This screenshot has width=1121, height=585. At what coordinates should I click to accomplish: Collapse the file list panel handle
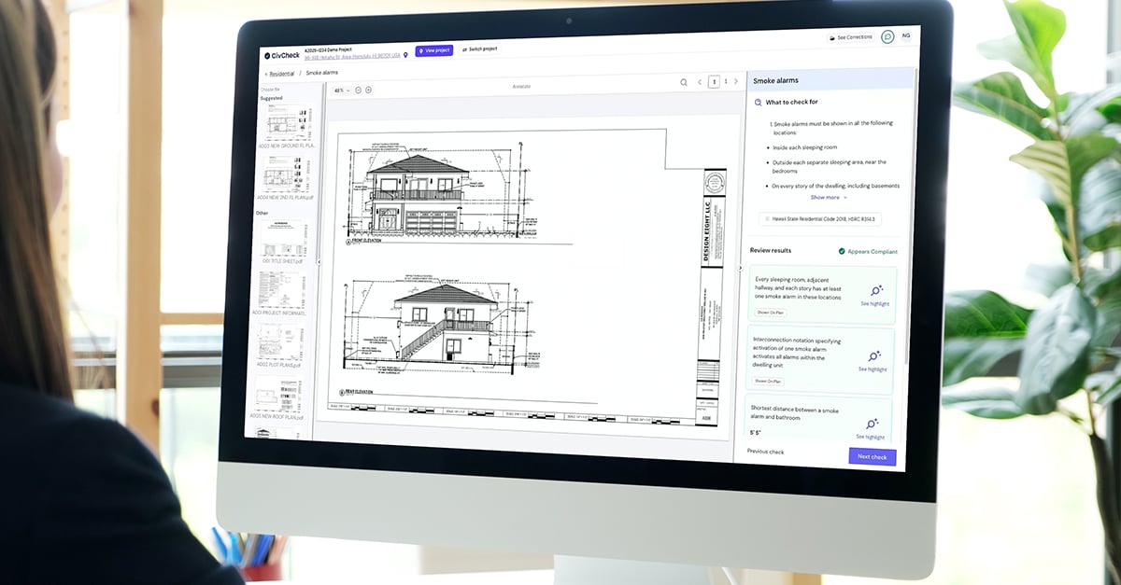(x=319, y=262)
